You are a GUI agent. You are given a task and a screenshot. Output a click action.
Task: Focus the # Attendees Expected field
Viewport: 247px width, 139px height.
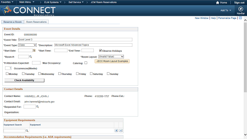click(36, 63)
